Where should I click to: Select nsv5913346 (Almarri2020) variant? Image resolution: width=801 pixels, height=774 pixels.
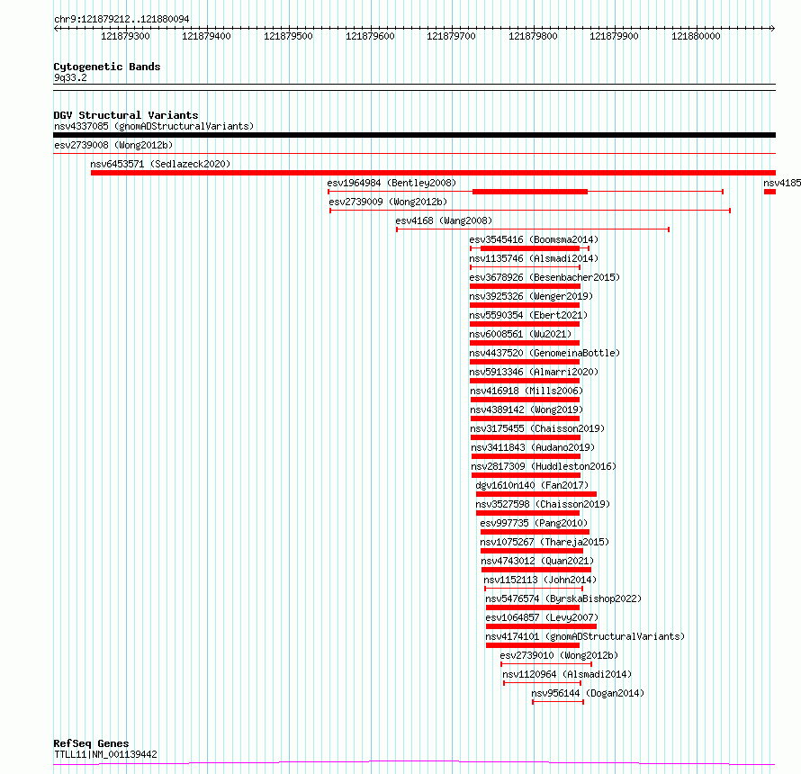[534, 372]
